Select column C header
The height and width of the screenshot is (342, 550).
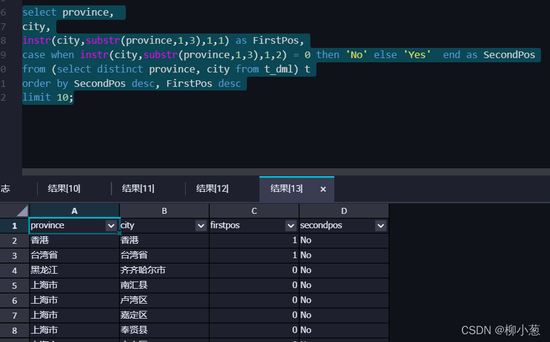(254, 211)
